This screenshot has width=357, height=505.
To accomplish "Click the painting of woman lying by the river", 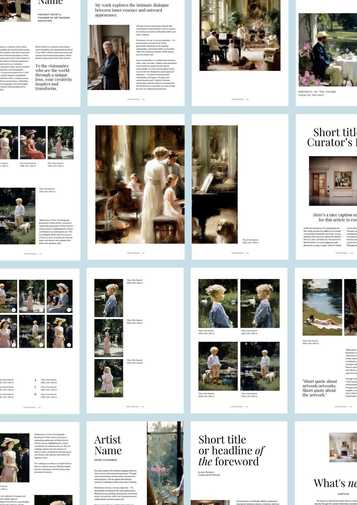I will 322,307.
